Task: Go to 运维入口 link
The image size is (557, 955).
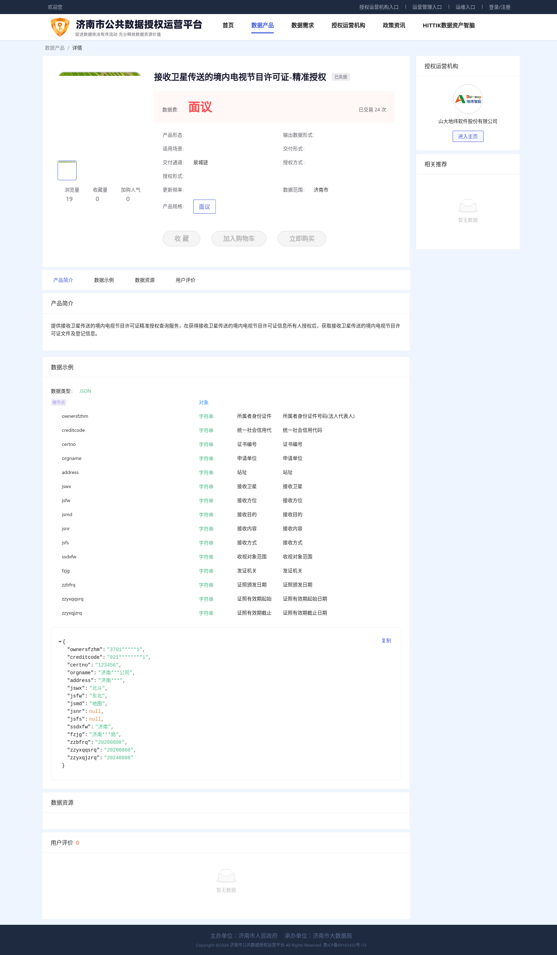Action: click(x=465, y=7)
